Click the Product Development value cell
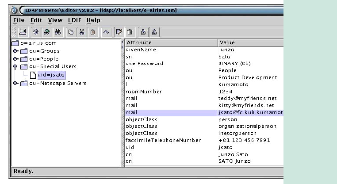This screenshot has width=337, height=184. (x=251, y=77)
